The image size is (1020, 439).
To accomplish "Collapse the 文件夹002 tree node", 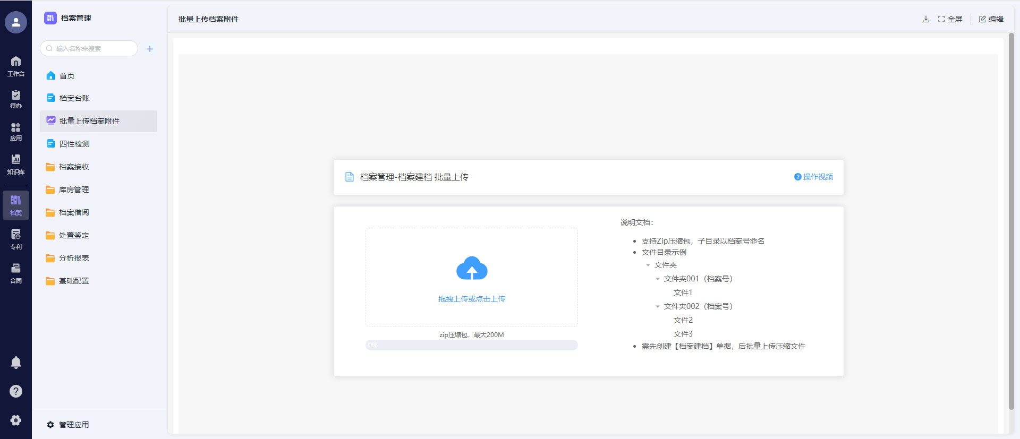I will 658,307.
